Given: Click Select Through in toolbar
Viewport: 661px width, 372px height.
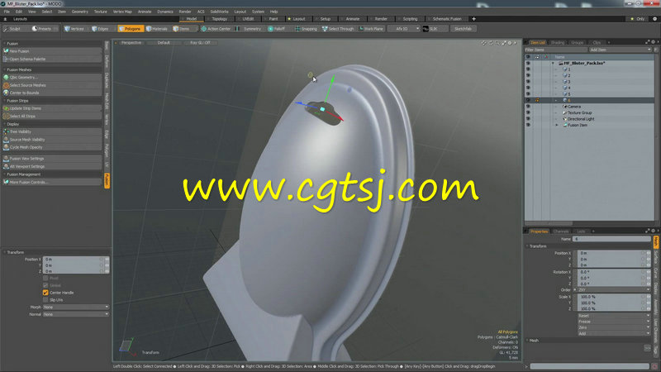Looking at the screenshot, I should coord(338,29).
